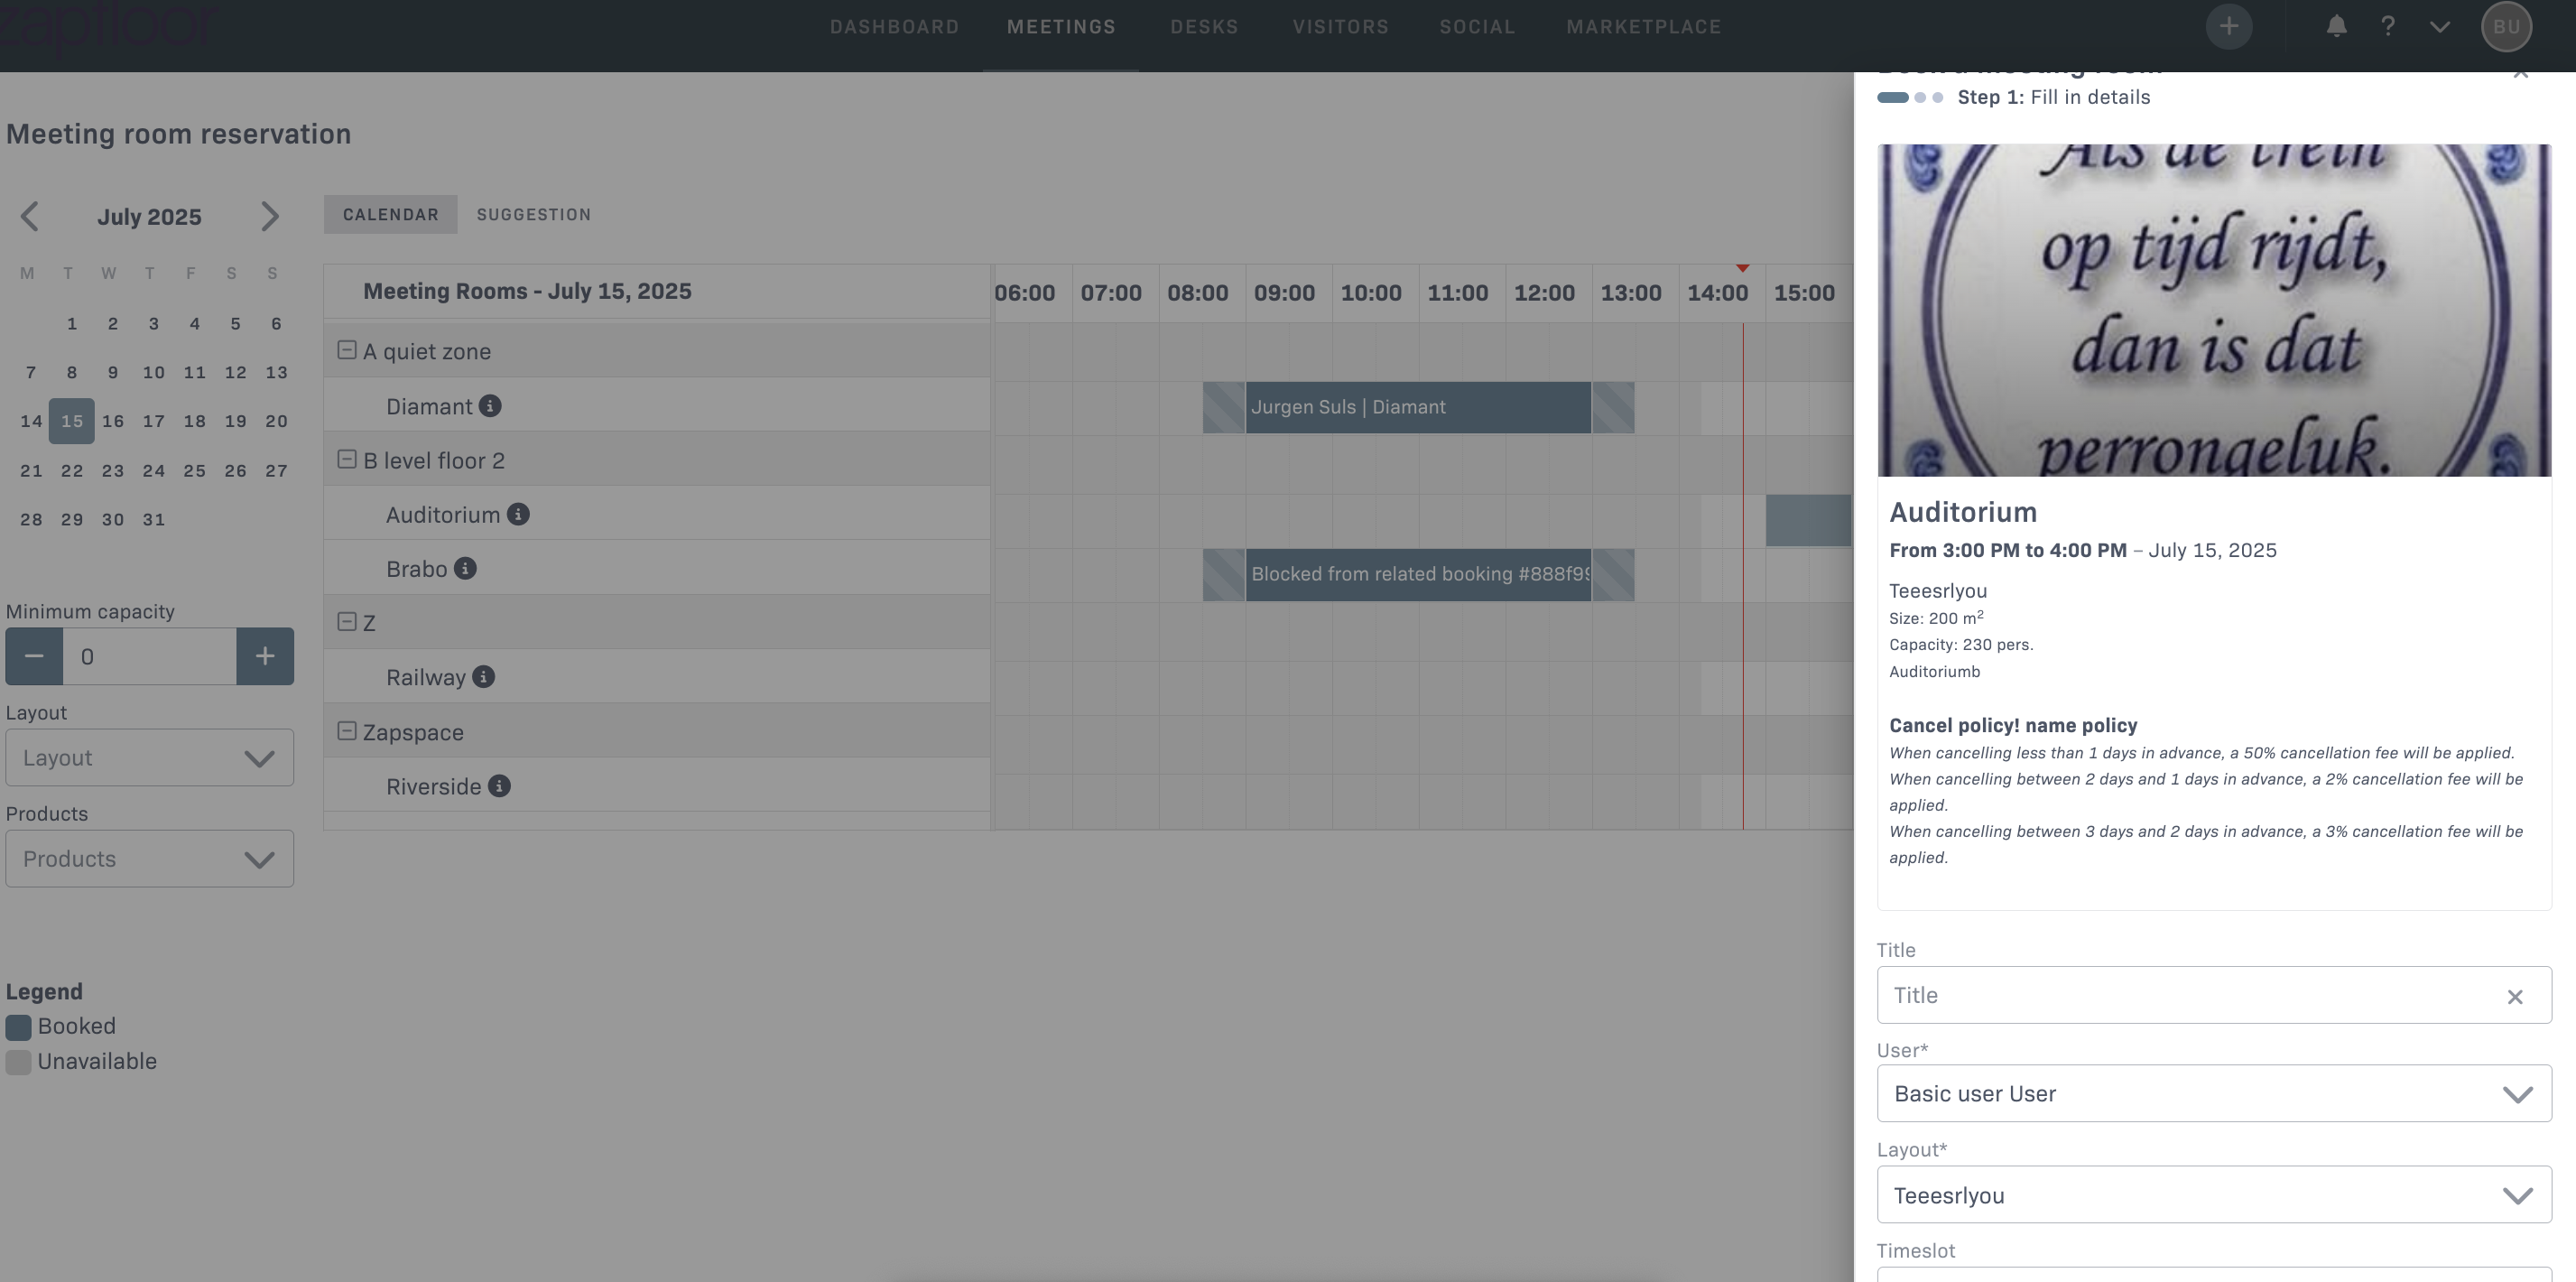Viewport: 2576px width, 1282px height.
Task: Click the Diamant room name
Action: [x=429, y=406]
